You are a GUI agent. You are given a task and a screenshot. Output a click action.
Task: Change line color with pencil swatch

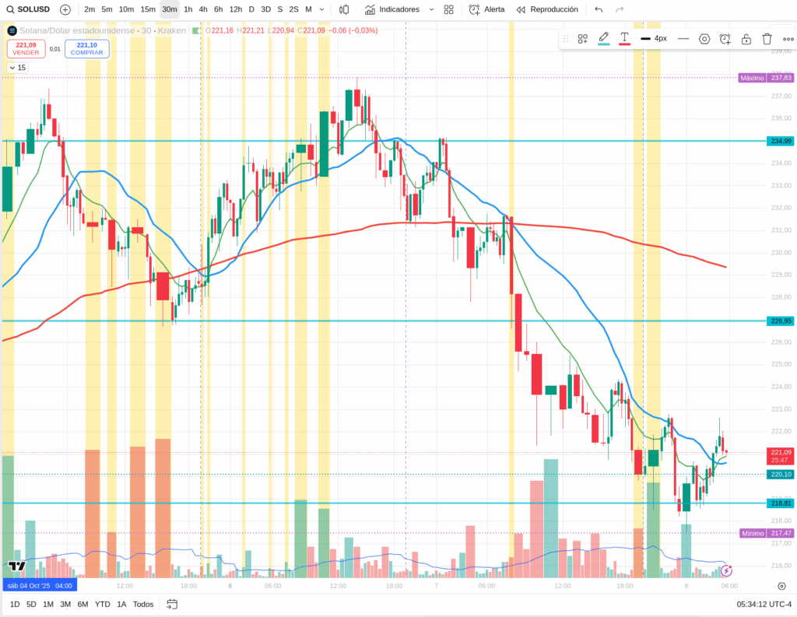pyautogui.click(x=603, y=38)
